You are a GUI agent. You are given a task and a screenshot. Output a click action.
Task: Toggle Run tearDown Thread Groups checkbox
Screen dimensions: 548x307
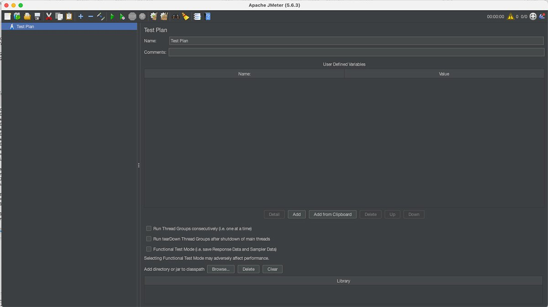pyautogui.click(x=149, y=239)
